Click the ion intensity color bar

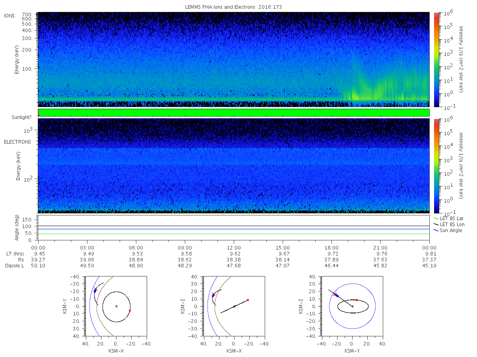[436, 59]
